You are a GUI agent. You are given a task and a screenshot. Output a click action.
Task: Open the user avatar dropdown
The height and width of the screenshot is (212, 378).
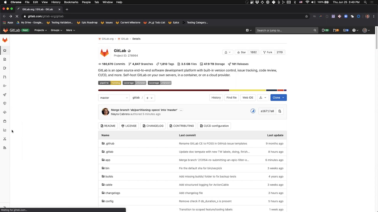point(366,30)
